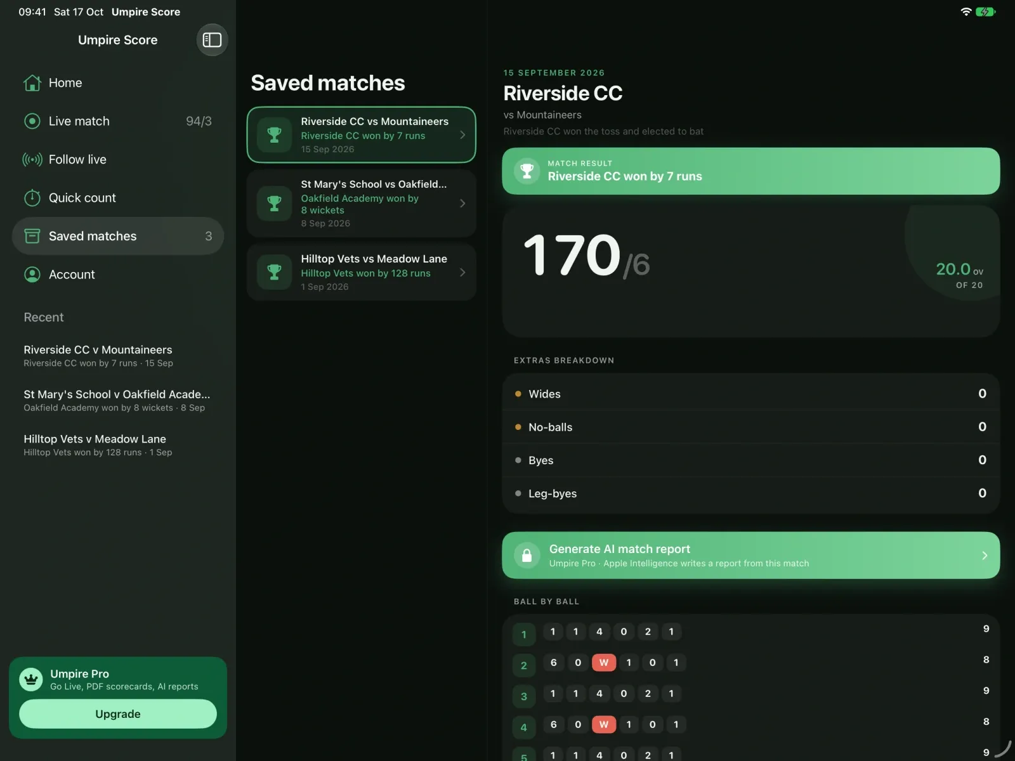Open Quick count section
Screen dimensions: 1015x761
pos(118,198)
